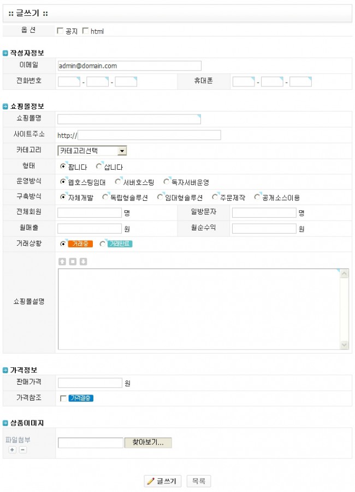Click the textarea reset square icon
This screenshot has width=355, height=492.
(x=73, y=262)
